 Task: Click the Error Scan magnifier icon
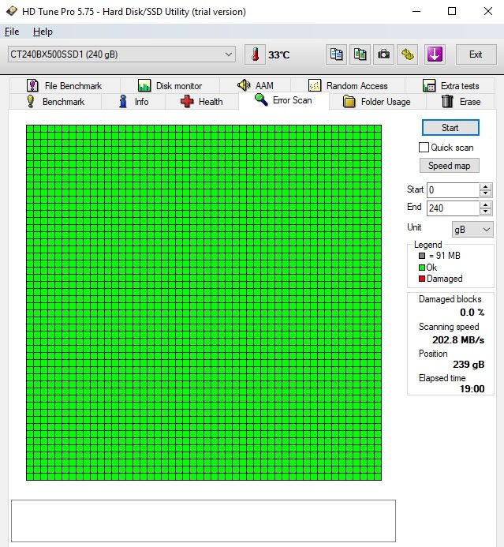pos(261,99)
